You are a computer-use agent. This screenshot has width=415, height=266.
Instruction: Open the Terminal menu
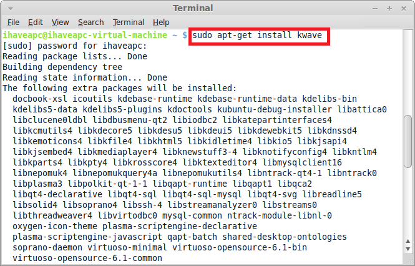(x=129, y=22)
